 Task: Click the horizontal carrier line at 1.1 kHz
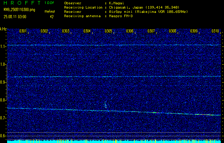point(114,45)
